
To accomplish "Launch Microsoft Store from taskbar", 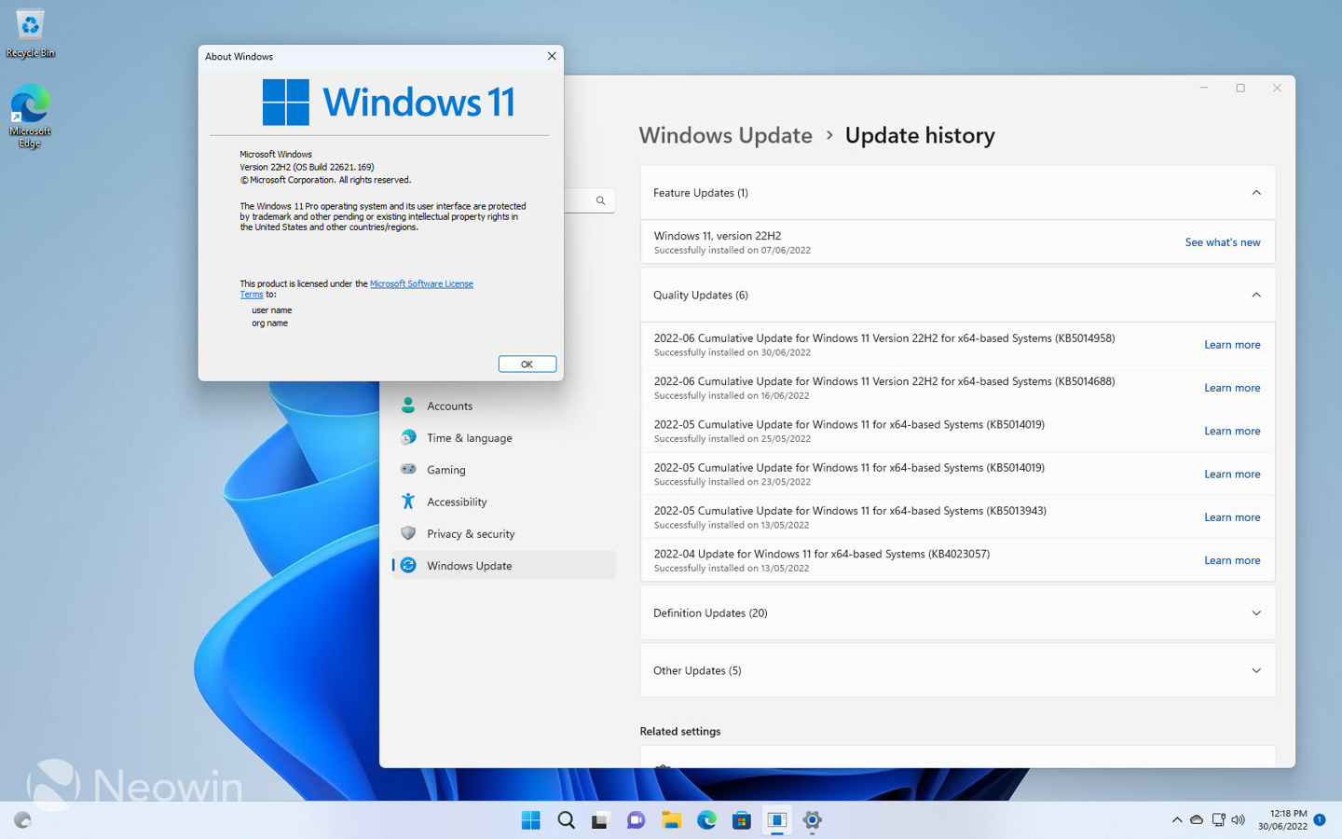I will coord(742,820).
